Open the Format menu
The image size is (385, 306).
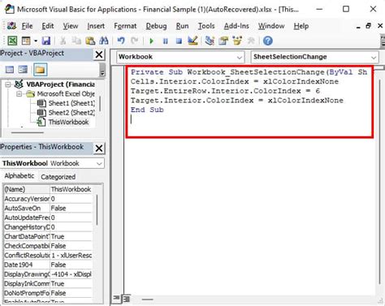click(125, 26)
